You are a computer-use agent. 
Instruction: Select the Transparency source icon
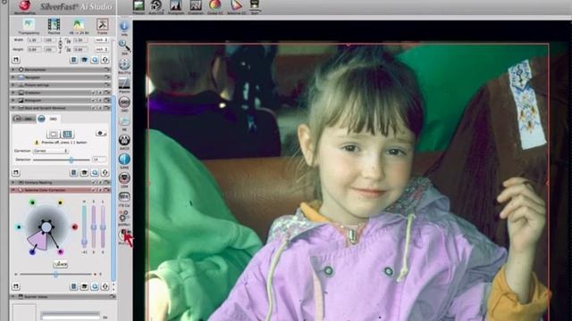point(29,26)
